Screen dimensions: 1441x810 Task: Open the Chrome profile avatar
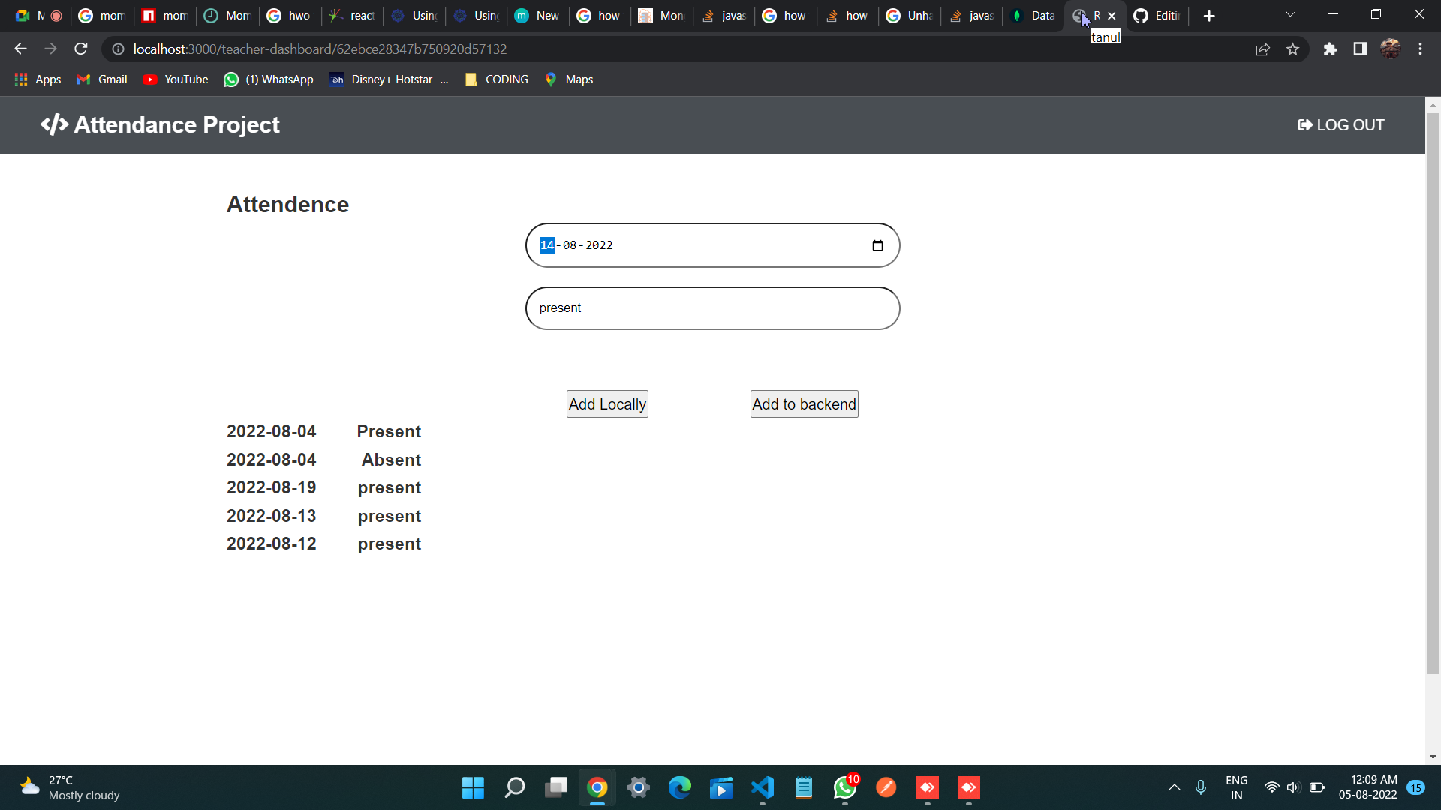[1391, 49]
